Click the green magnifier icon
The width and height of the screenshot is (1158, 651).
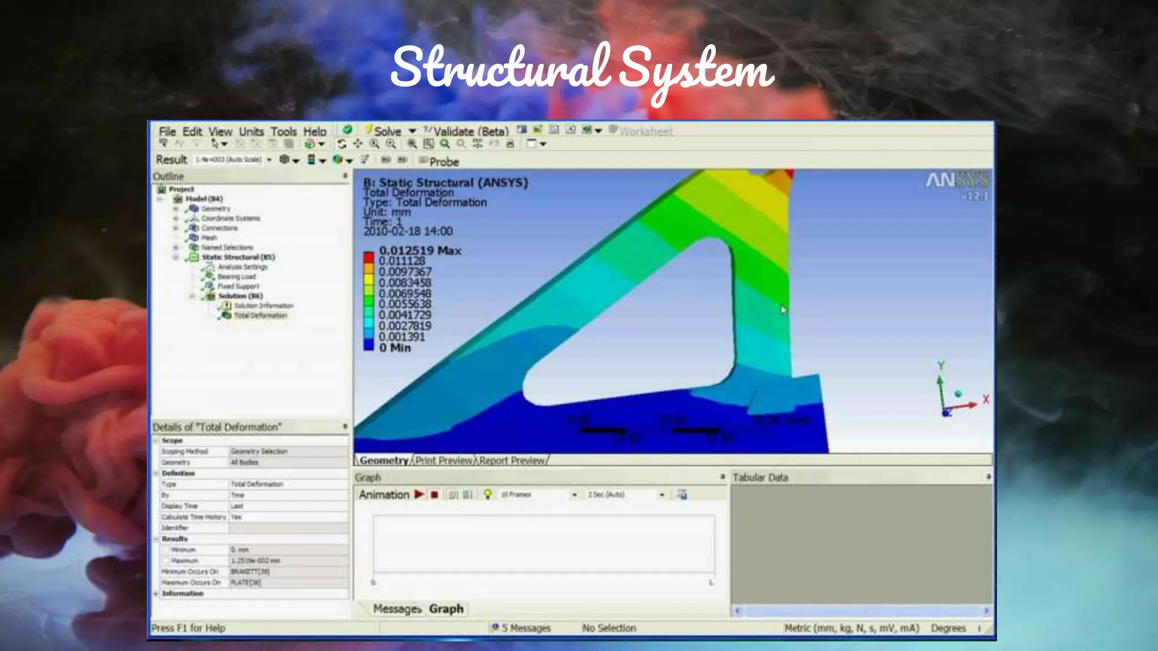(445, 144)
